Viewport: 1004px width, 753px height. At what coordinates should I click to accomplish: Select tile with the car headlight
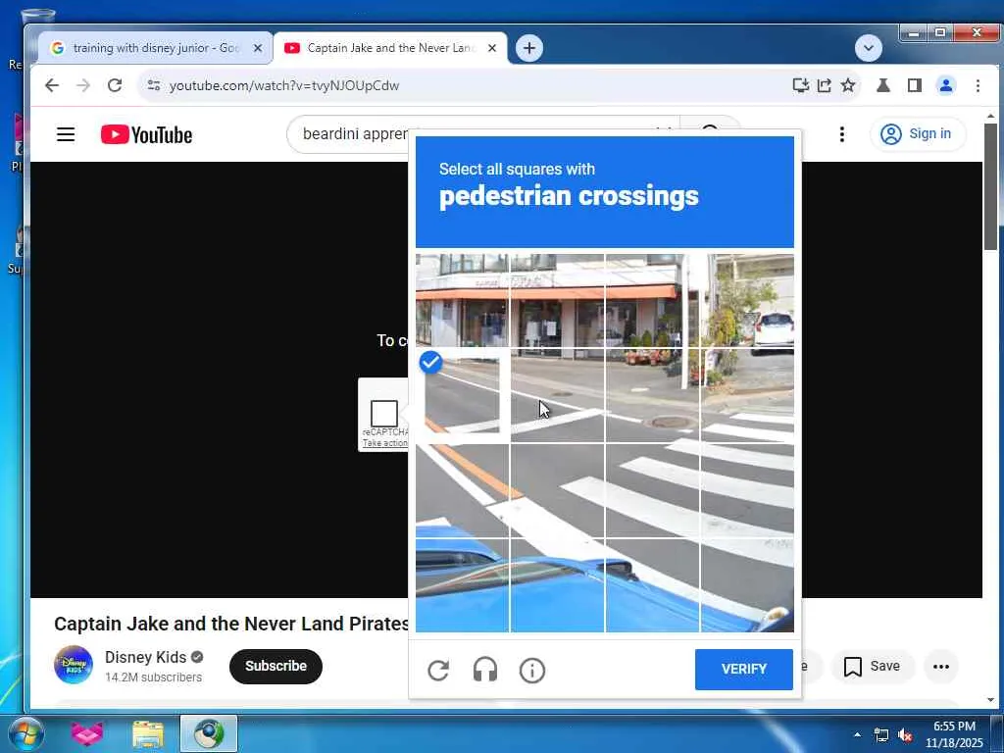(748, 586)
